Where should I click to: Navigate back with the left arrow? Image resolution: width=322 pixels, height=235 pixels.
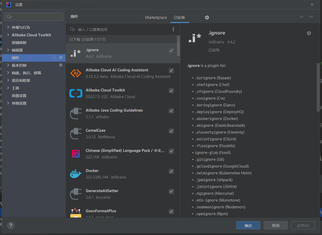click(x=302, y=17)
